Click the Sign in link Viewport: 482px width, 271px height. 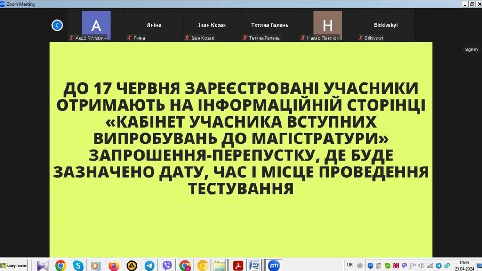coord(471,49)
